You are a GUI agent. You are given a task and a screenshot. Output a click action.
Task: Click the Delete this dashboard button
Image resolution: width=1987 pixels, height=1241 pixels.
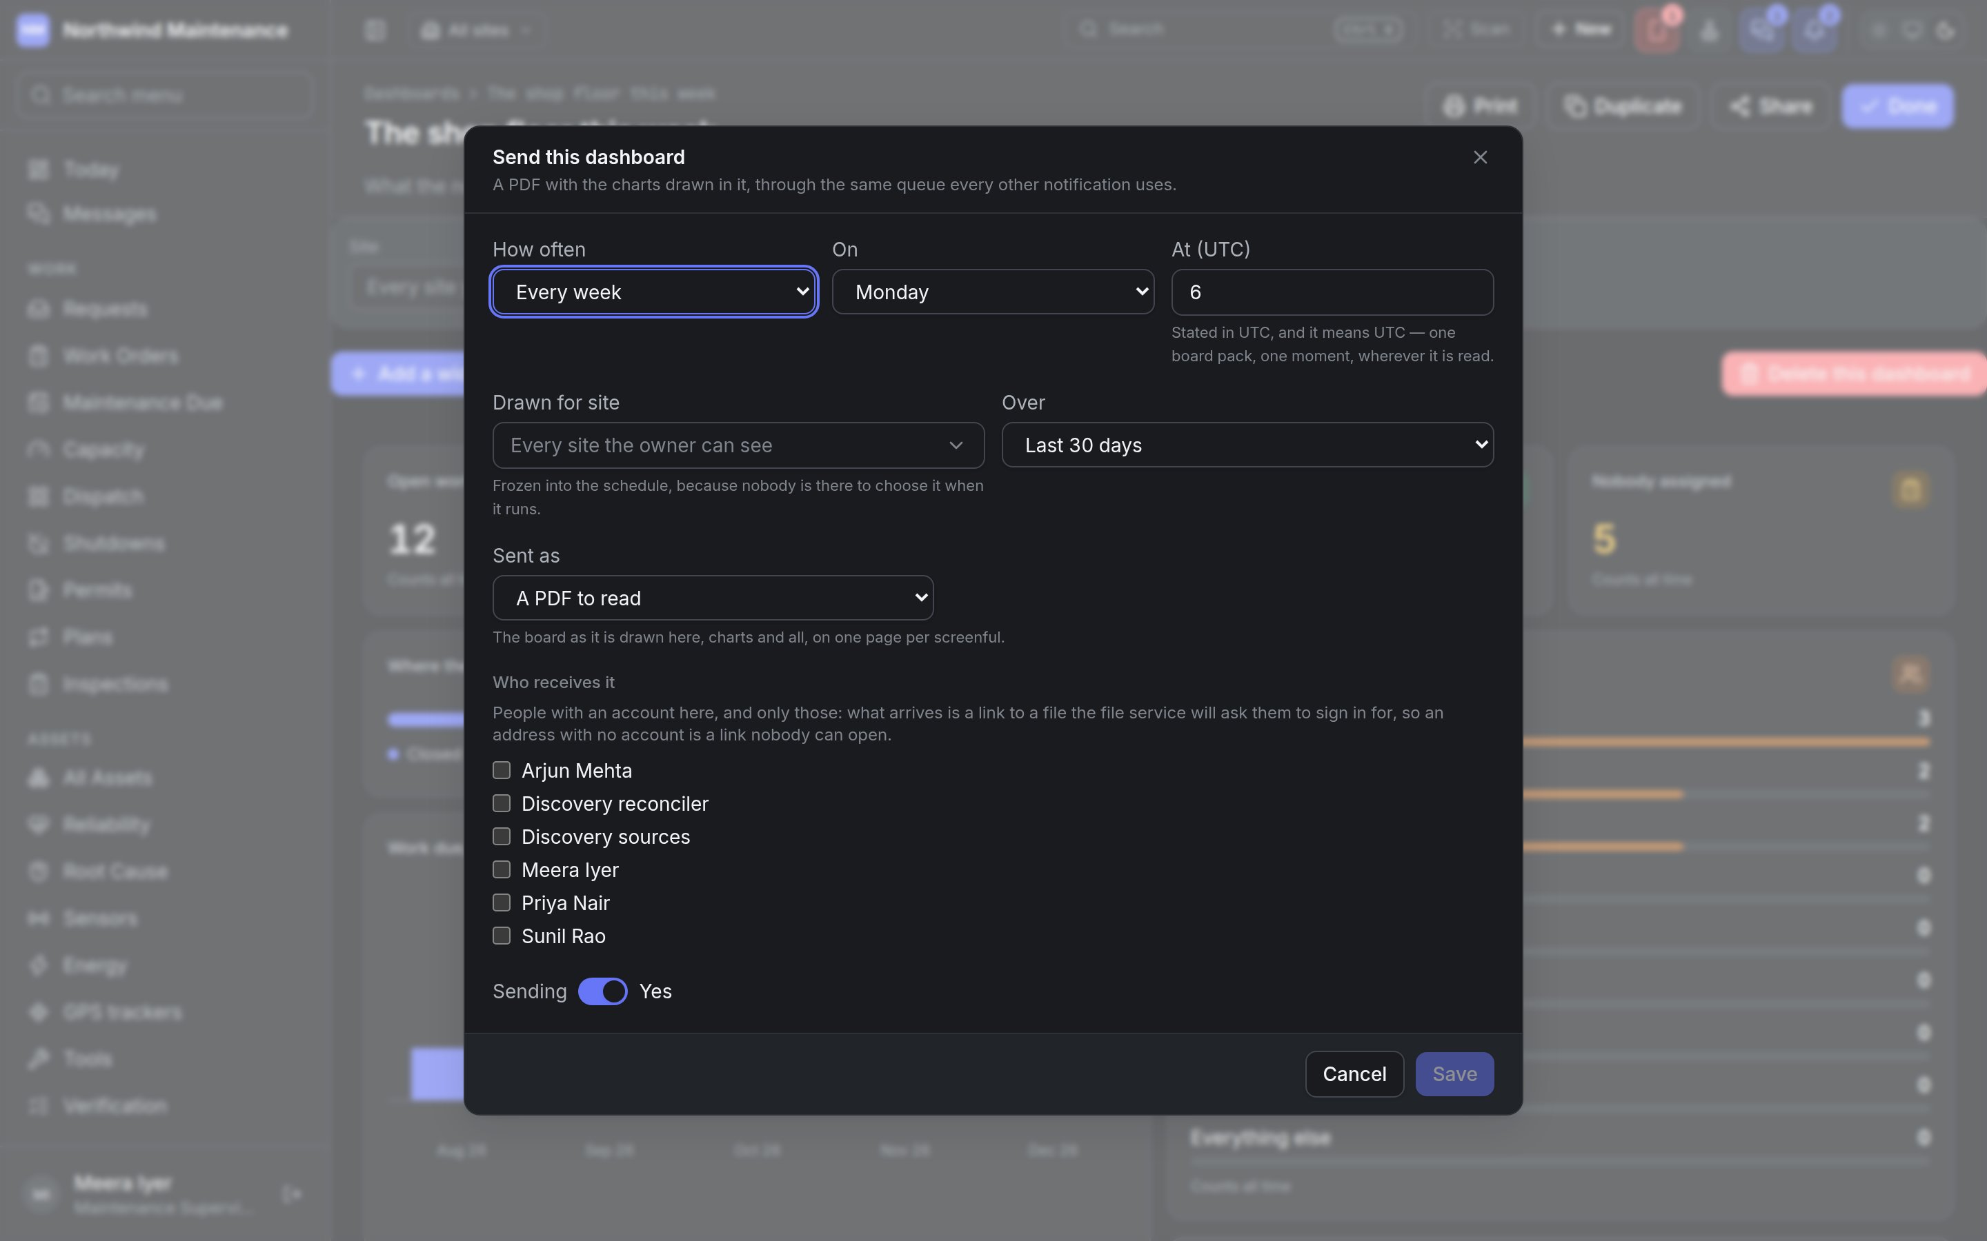click(x=1854, y=374)
